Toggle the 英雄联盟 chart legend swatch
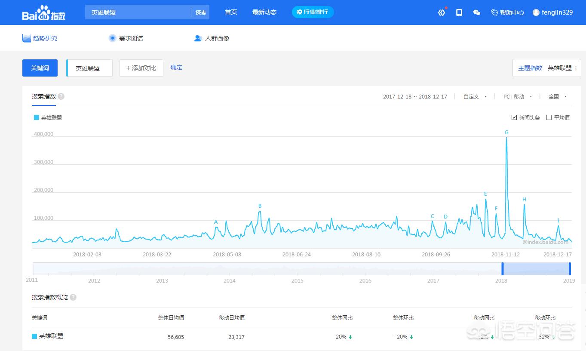This screenshot has width=586, height=351. 37,117
